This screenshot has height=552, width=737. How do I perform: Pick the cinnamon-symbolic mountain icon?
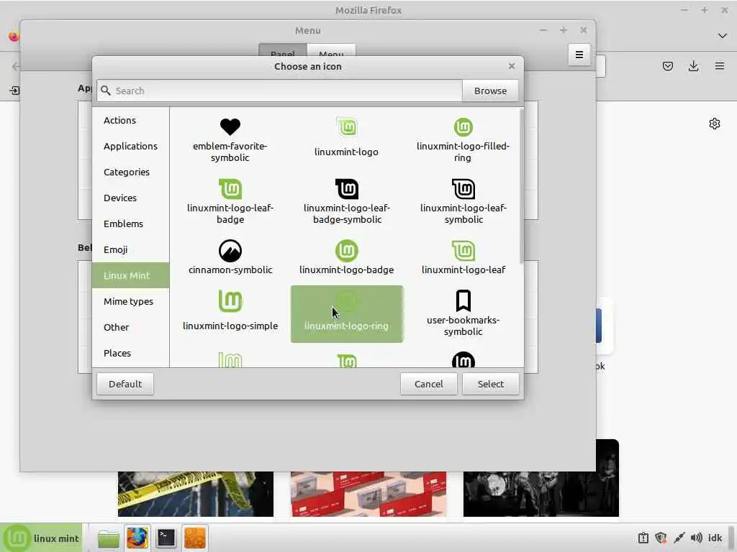tap(230, 251)
